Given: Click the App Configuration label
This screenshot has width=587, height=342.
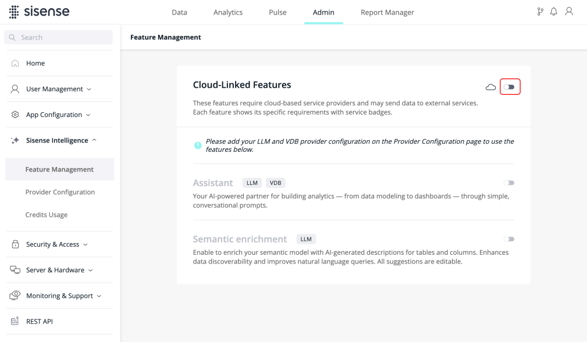Looking at the screenshot, I should (54, 115).
